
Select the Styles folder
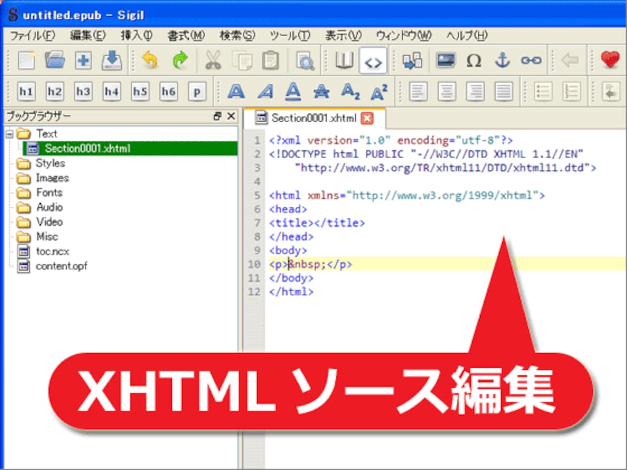50,163
